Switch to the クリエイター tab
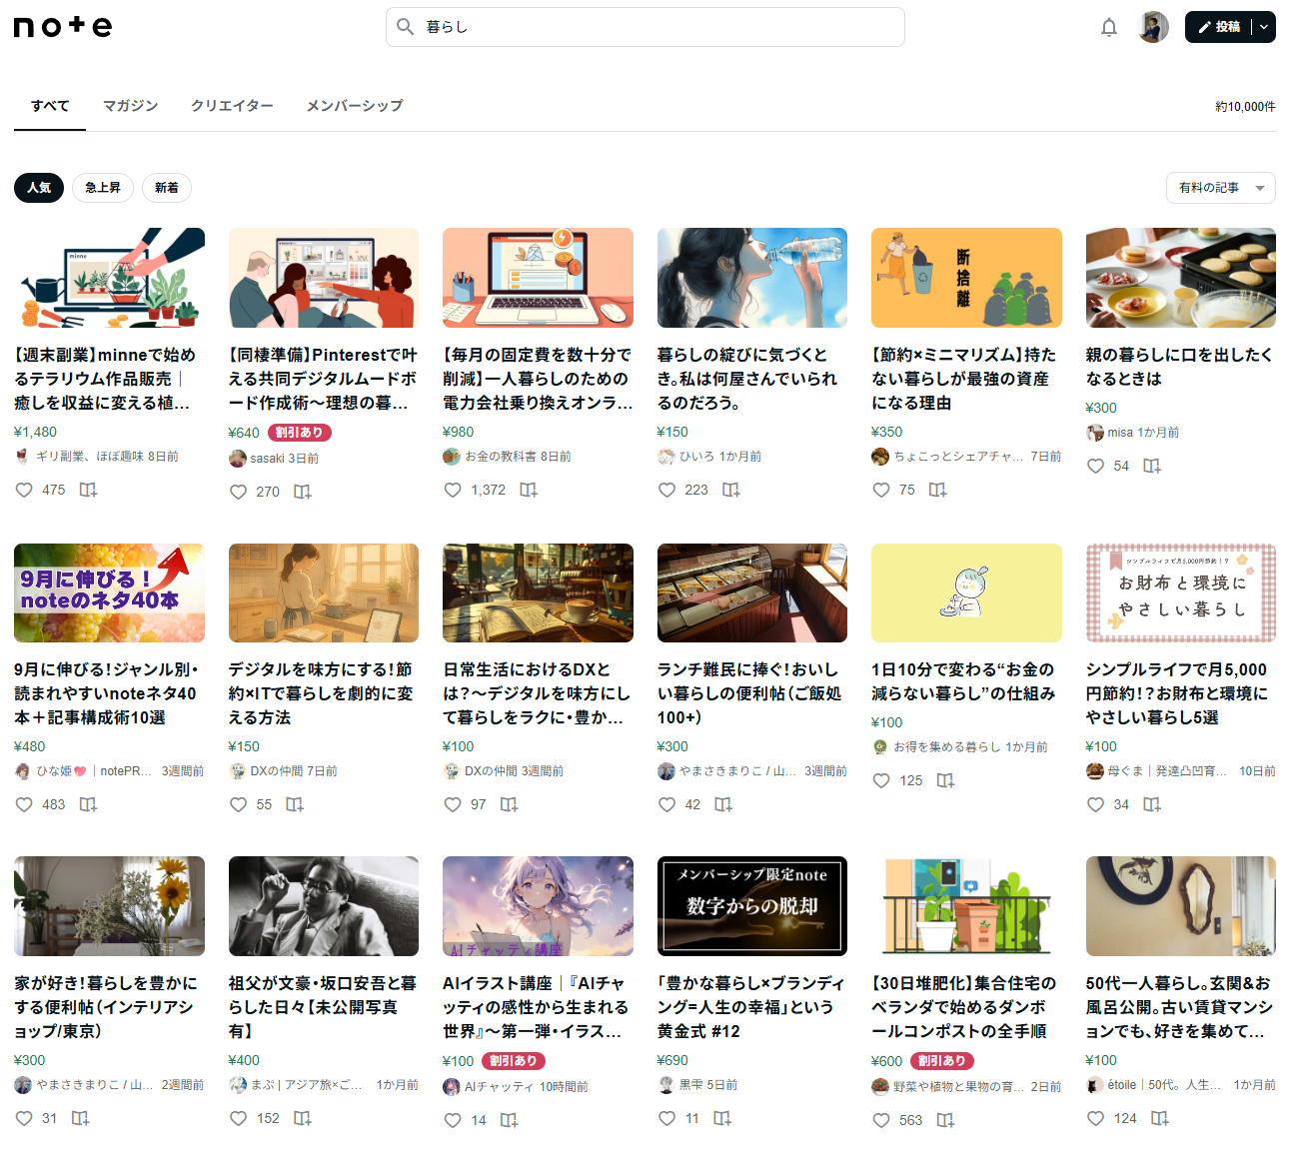The height and width of the screenshot is (1162, 1293). [x=232, y=106]
